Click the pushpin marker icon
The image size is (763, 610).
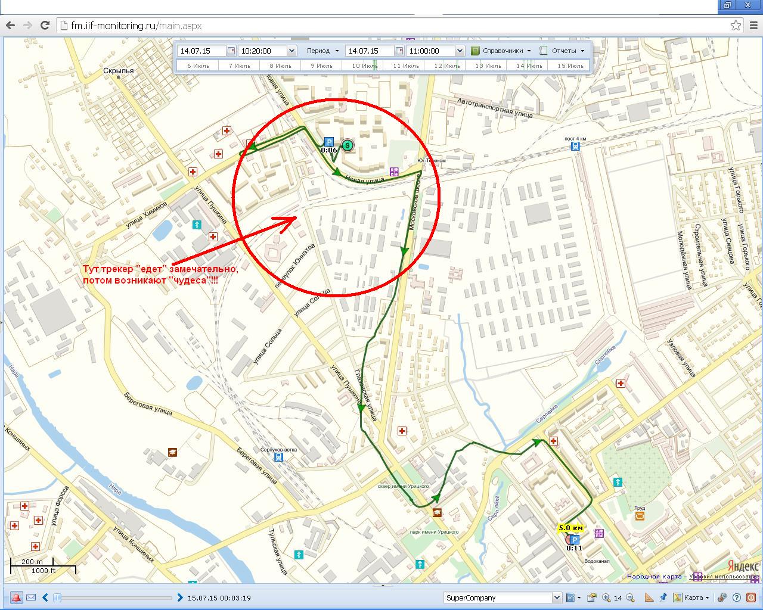pyautogui.click(x=663, y=597)
